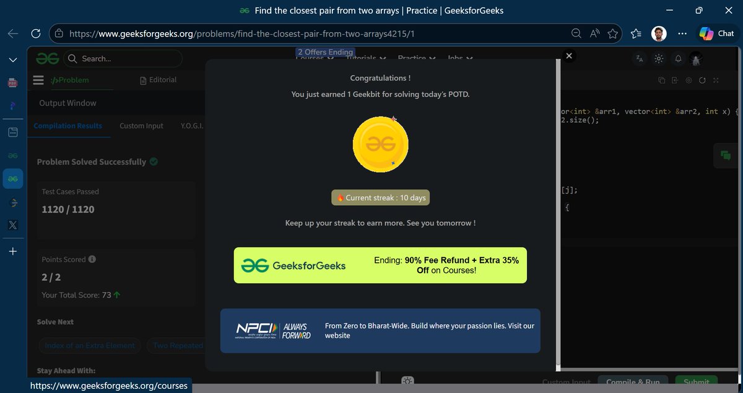Click the GeeksforGeeks logo in the page header
743x393 pixels.
click(x=47, y=58)
